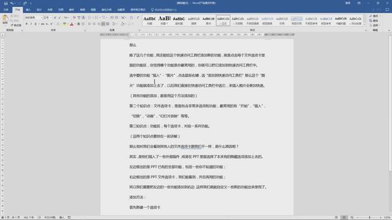Image resolution: width=392 pixels, height=220 pixels.
Task: Open the font size dropdown
Action: click(x=51, y=18)
